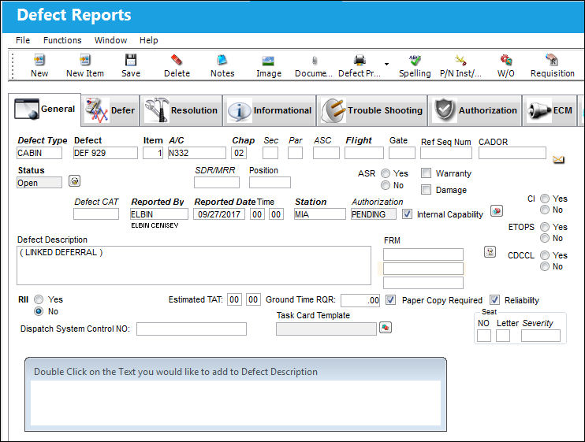Click the Defect Description text area
Viewport: 585px width, 442px height.
pos(194,266)
